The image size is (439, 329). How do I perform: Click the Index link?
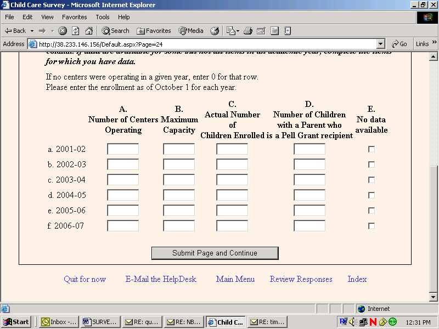357,279
